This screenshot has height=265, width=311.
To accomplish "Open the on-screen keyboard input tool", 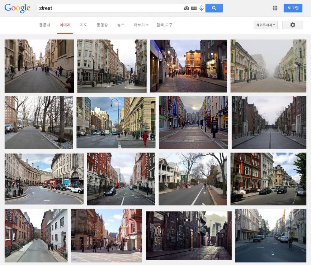I will [x=194, y=8].
